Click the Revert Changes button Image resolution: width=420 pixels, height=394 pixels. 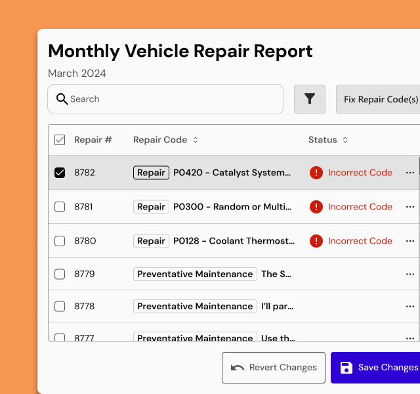pos(274,368)
